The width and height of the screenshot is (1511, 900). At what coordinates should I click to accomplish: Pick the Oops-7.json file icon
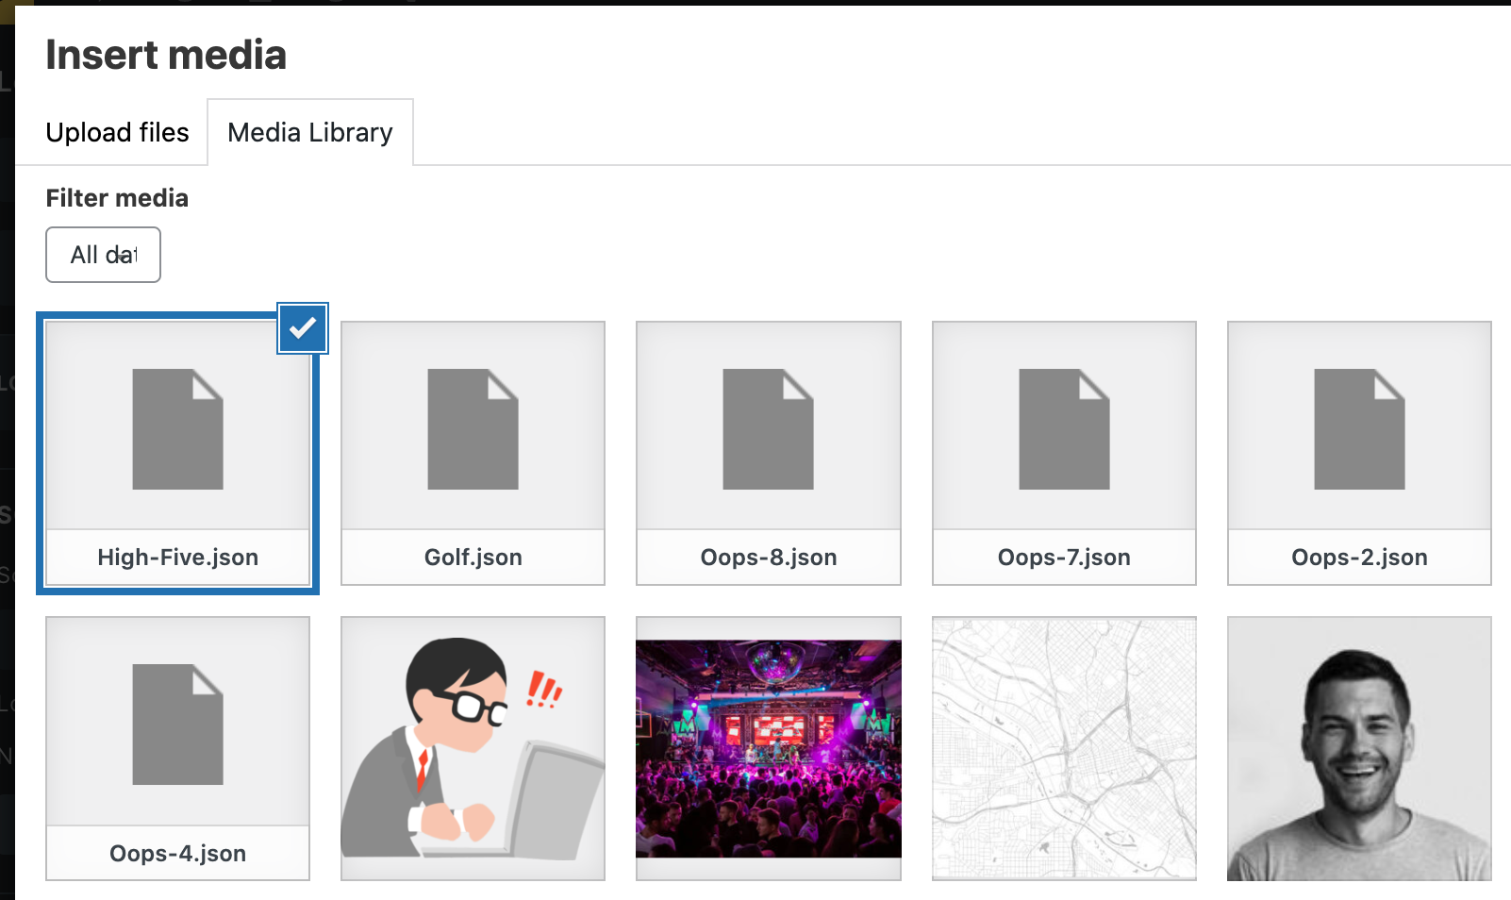1064,428
